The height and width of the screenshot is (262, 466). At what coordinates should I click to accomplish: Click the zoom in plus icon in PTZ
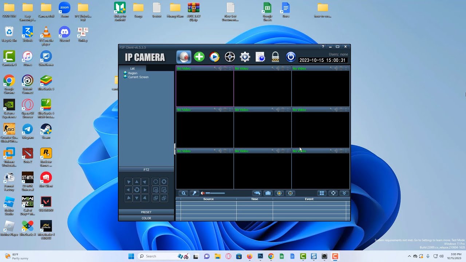(x=155, y=190)
